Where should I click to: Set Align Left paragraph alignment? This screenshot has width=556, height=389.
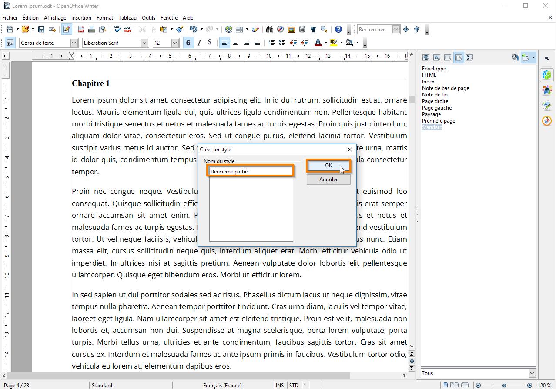(x=224, y=43)
